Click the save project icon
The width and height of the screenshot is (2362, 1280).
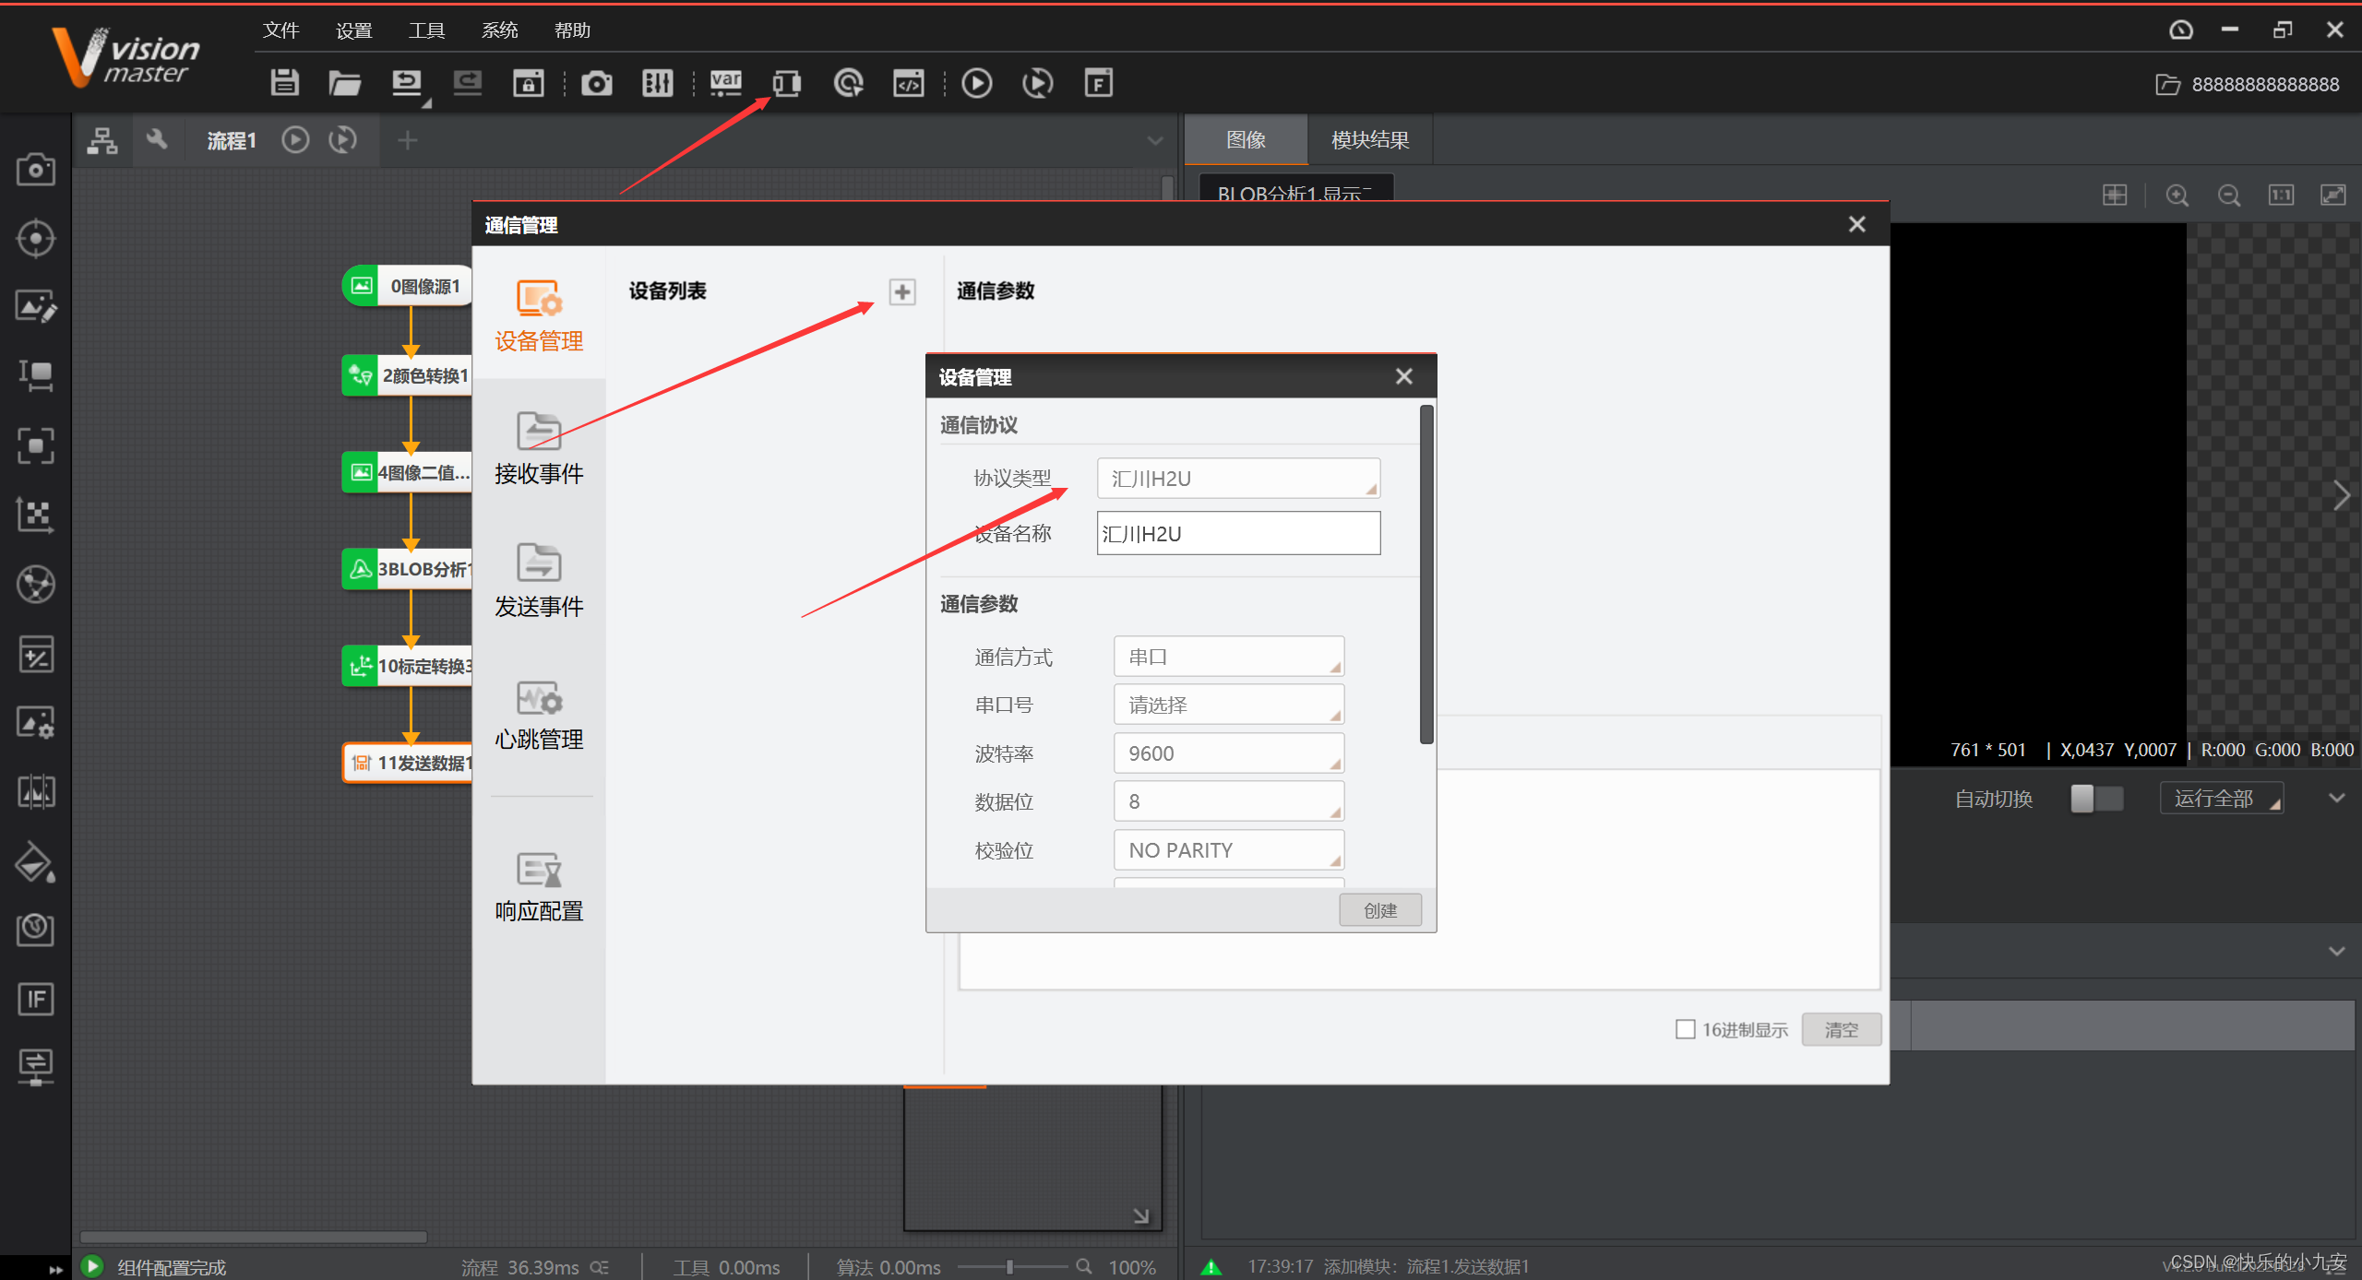284,82
